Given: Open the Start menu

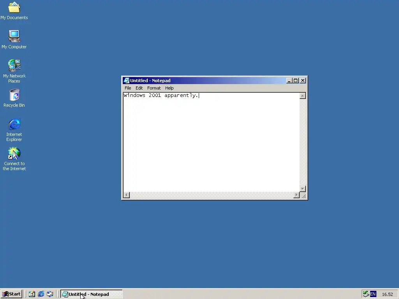Looking at the screenshot, I should pyautogui.click(x=11, y=294).
